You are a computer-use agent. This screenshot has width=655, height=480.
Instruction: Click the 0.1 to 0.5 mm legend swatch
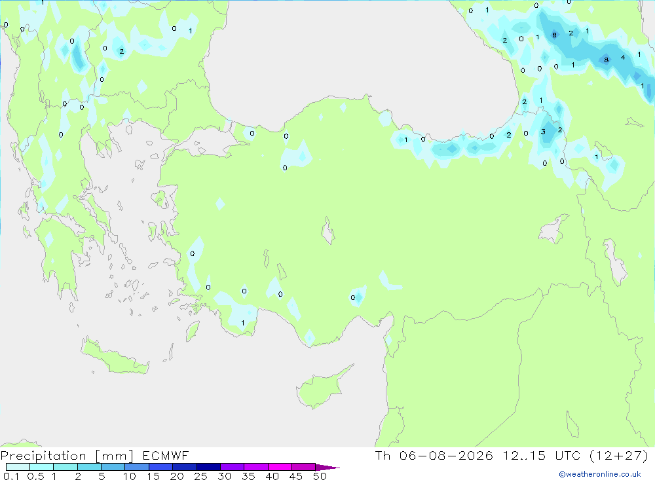pos(18,467)
